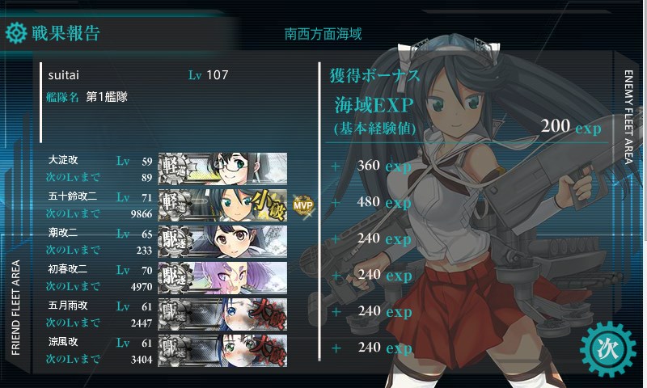Click the 駆逐 class emblem on 潮改二
This screenshot has width=647, height=388.
175,241
